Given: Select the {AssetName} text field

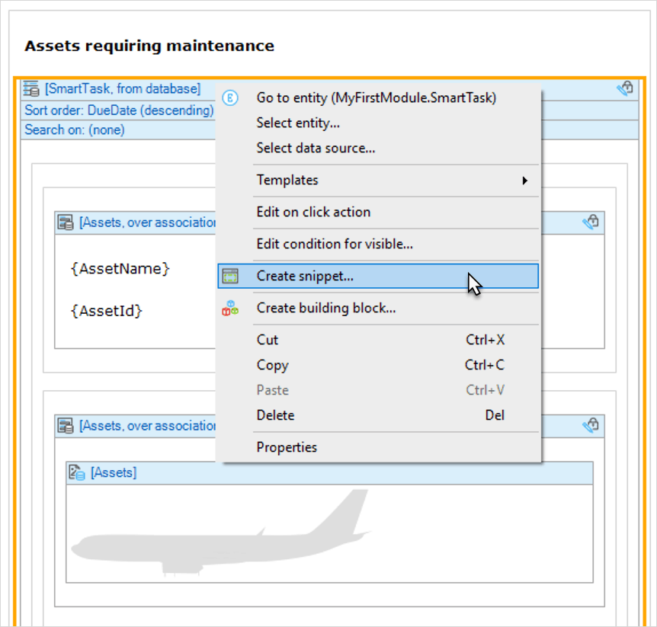Looking at the screenshot, I should pos(120,269).
